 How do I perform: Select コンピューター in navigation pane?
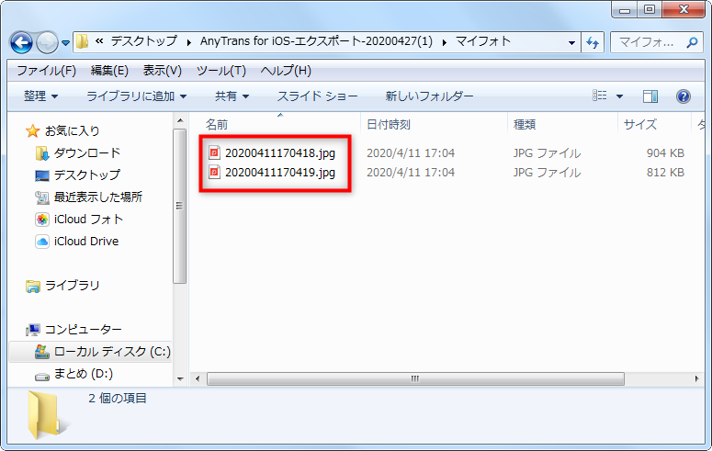tap(83, 329)
